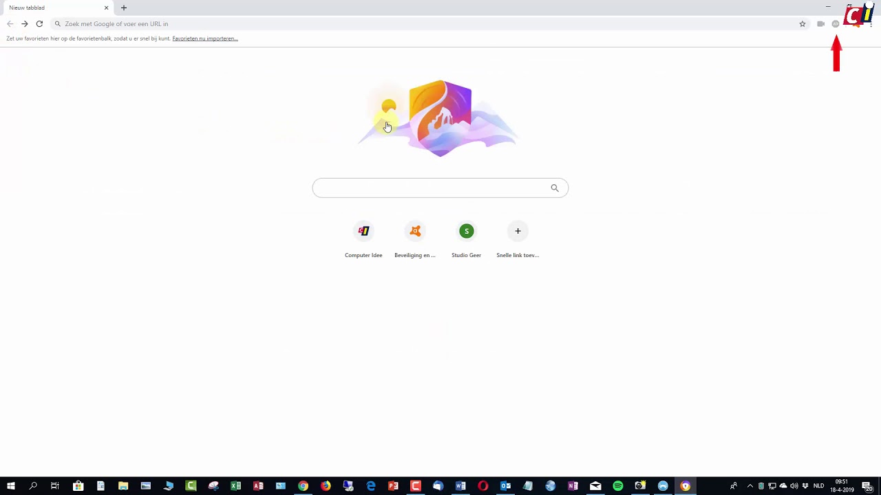Image resolution: width=881 pixels, height=495 pixels.
Task: Bookmark this page with the star icon
Action: pyautogui.click(x=803, y=24)
